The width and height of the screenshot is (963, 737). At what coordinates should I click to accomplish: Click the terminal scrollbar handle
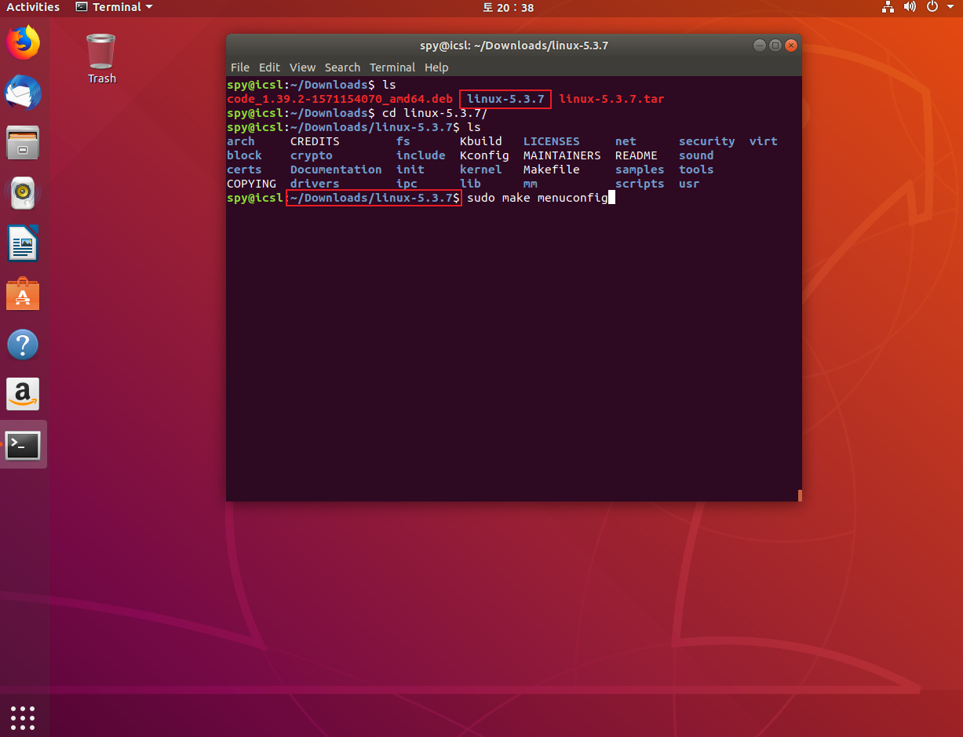[800, 495]
